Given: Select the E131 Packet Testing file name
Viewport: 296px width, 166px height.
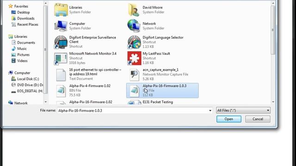Looking at the screenshot, I should 158,102.
